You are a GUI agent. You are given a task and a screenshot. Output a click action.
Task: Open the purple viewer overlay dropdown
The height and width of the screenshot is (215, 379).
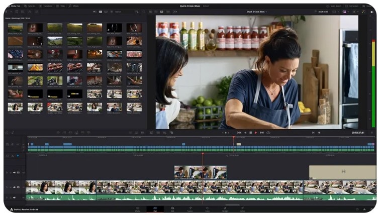[x=345, y=12]
